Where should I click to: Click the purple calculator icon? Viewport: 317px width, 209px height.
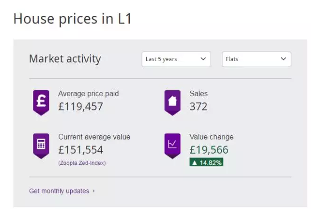click(41, 146)
